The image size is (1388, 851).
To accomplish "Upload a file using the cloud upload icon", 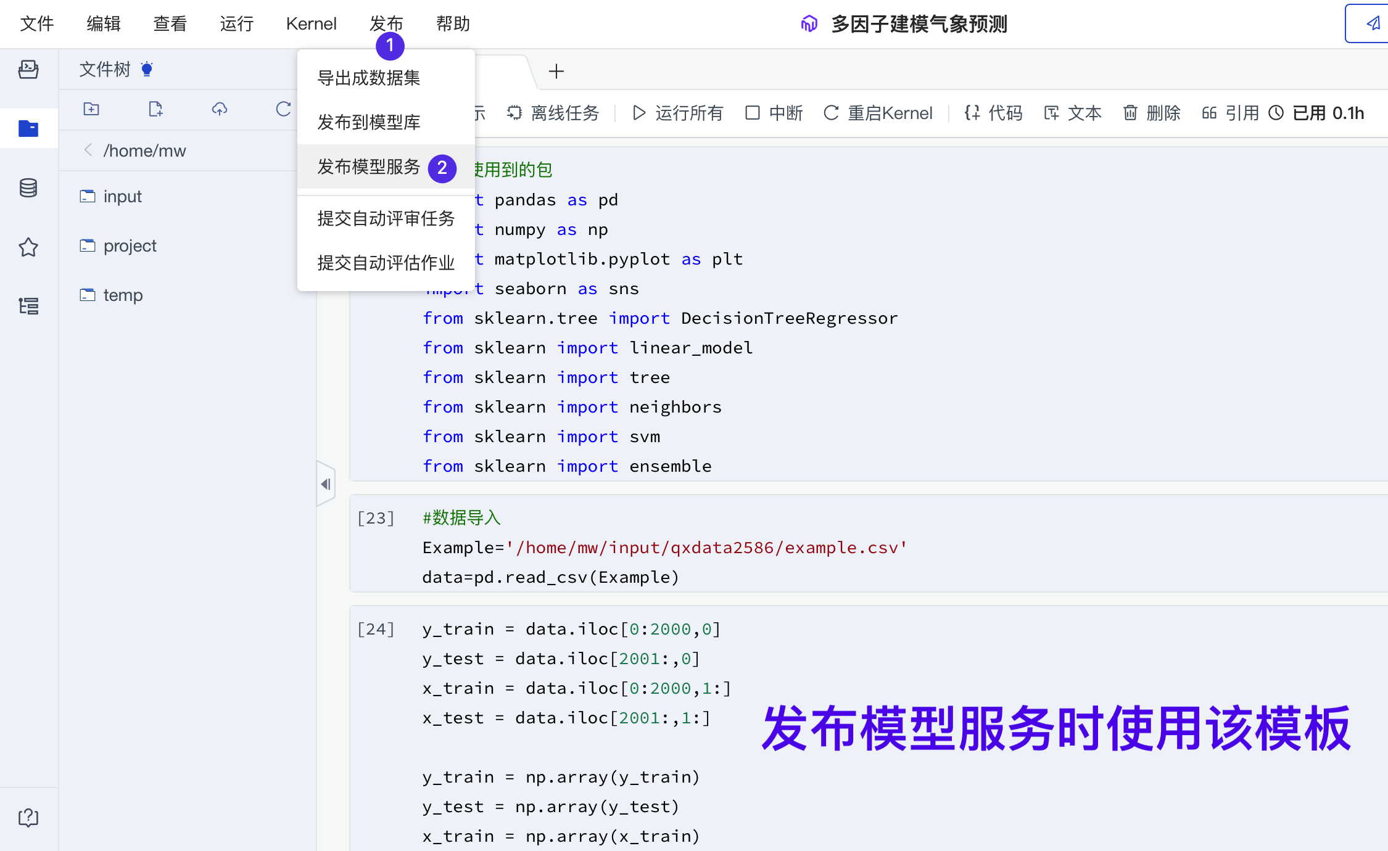I will 219,109.
